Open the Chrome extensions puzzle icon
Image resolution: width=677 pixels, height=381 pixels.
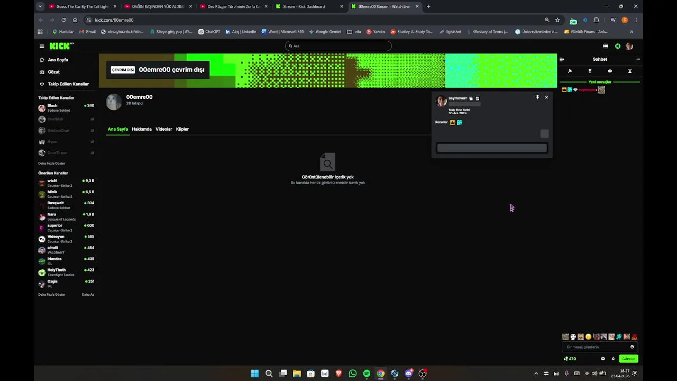pos(596,20)
